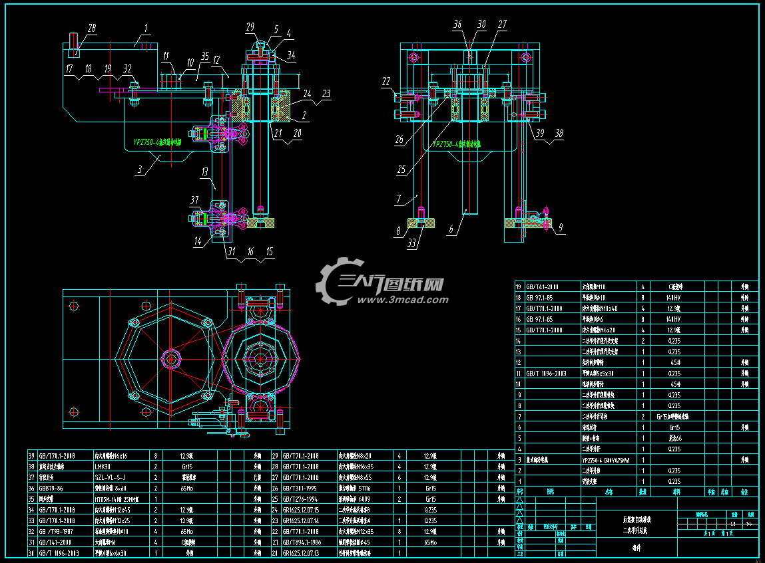Select balloon callout number 34
This screenshot has width=765, height=563.
click(x=291, y=56)
